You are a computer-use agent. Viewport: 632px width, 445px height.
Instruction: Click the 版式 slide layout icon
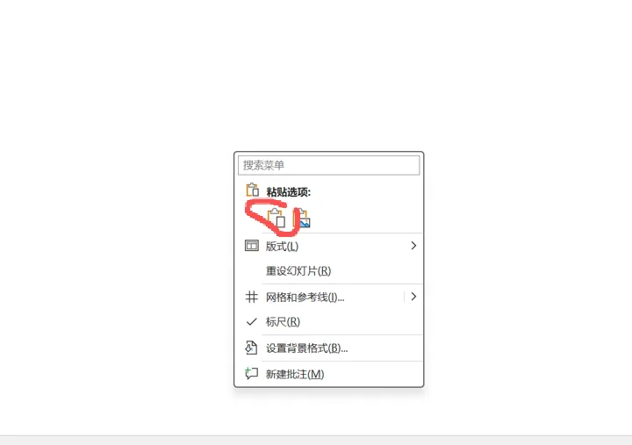click(x=252, y=246)
